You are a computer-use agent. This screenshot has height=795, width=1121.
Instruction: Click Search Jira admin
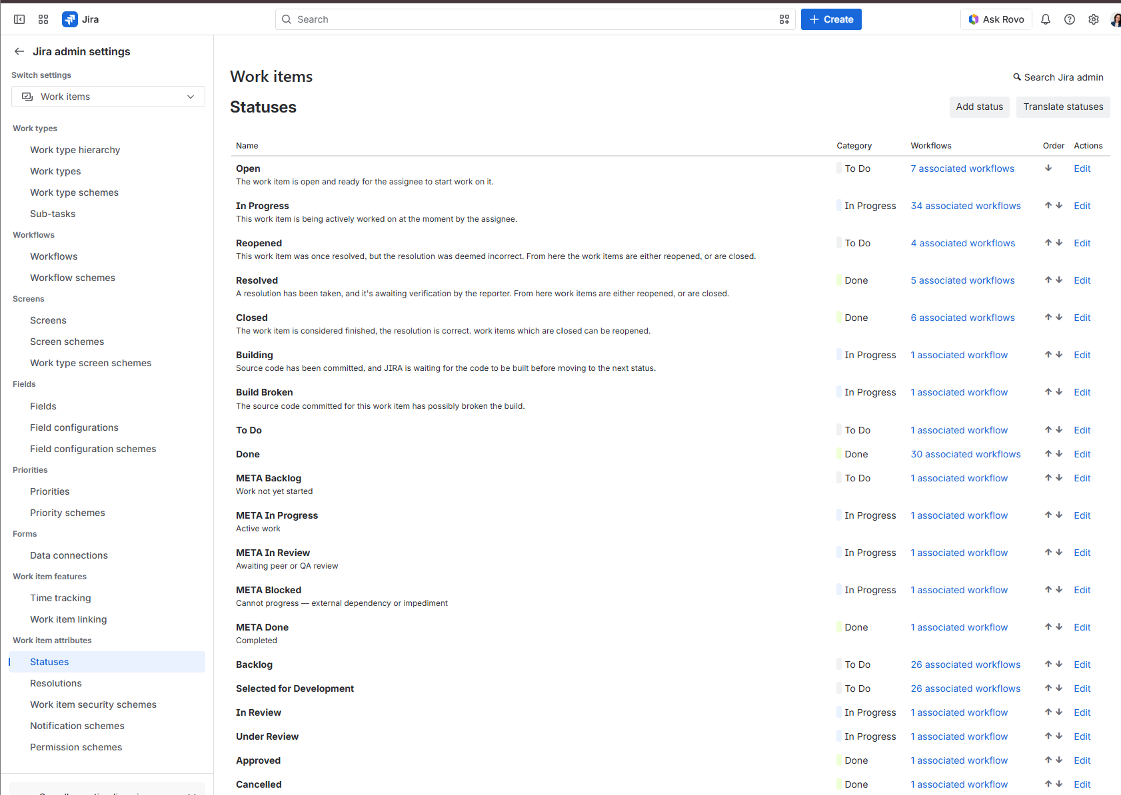(1058, 77)
